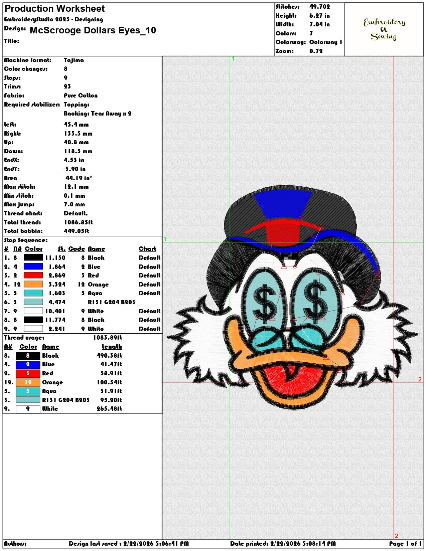Viewport: 426px width, 551px height.
Task: Click the "Date printed" timestamp
Action: (x=283, y=544)
